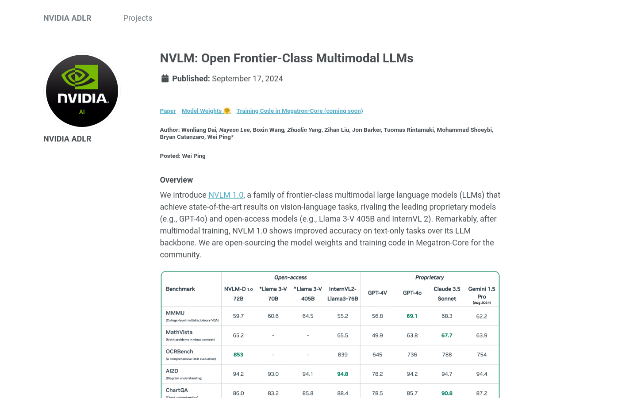Click the page title NVLM heading
The image size is (637, 398).
[287, 58]
